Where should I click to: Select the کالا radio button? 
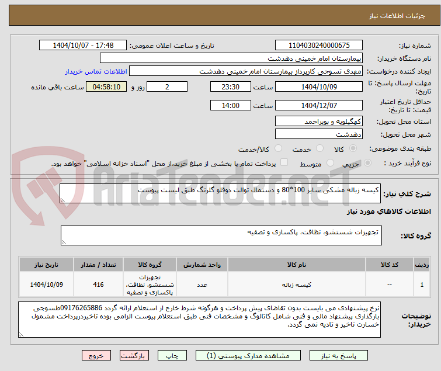[x=353, y=148]
